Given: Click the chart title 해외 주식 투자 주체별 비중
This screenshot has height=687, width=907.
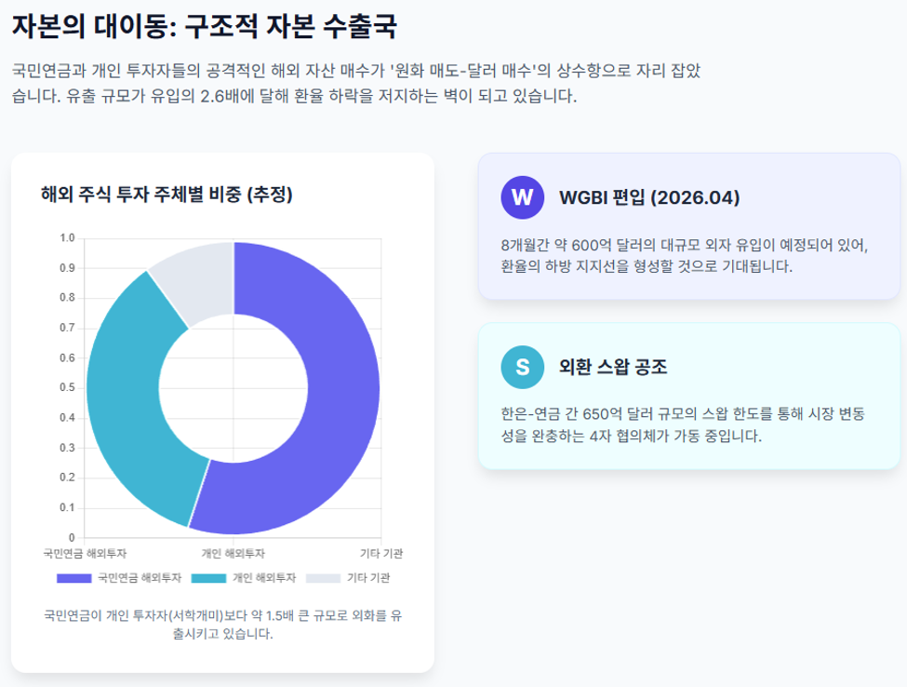Looking at the screenshot, I should 167,194.
